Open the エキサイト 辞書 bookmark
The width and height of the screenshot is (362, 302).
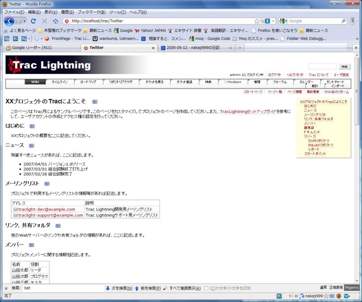(185, 30)
